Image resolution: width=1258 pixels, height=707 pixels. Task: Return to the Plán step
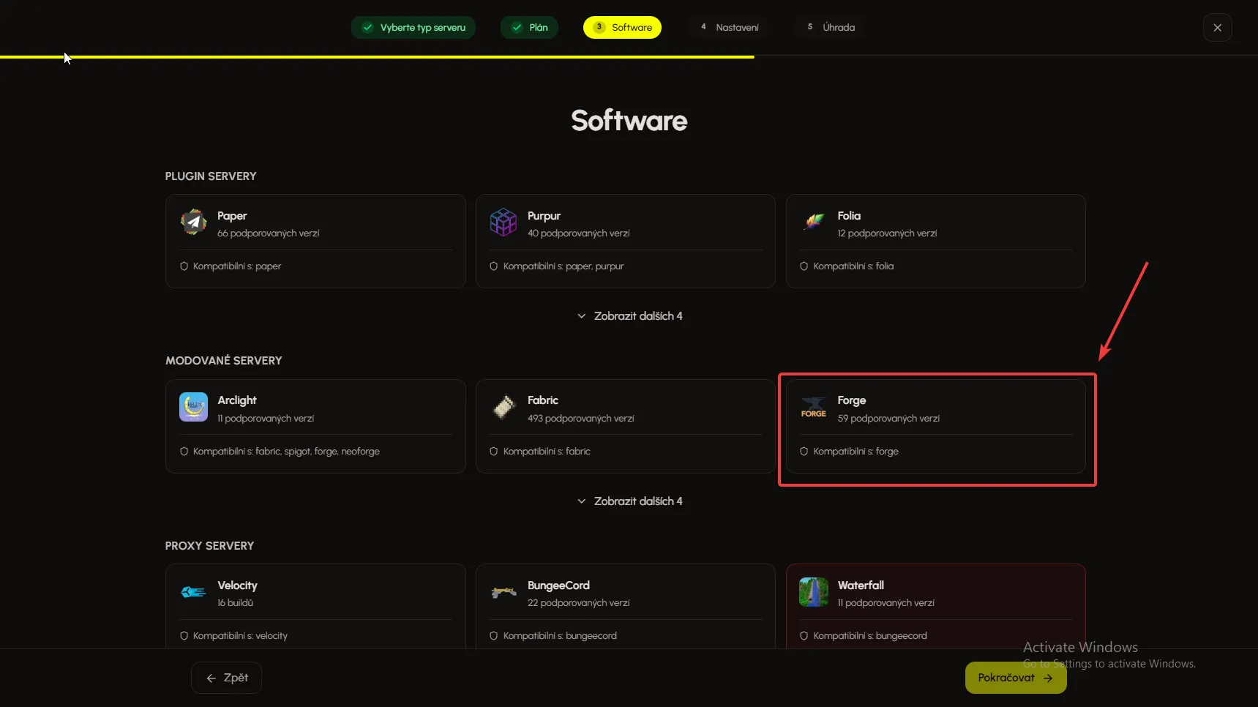pos(530,27)
